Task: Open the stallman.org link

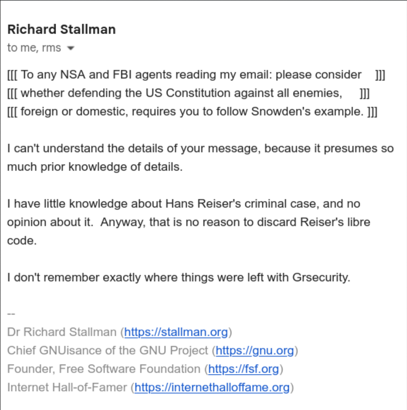Action: pos(176,332)
